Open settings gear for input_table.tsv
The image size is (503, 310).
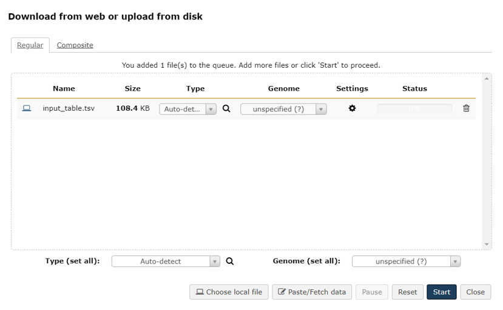click(352, 108)
